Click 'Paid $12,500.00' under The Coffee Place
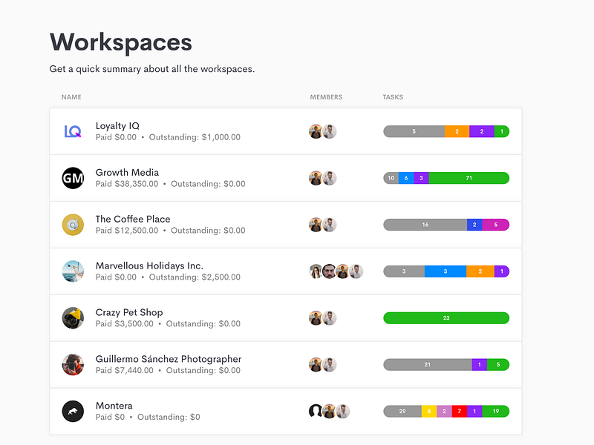594x445 pixels. [x=127, y=231]
